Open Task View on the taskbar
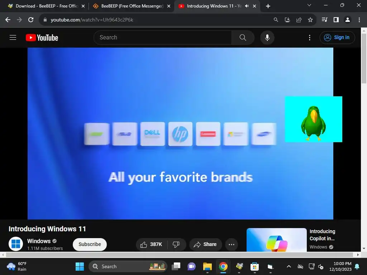The width and height of the screenshot is (367, 275). coord(176,266)
